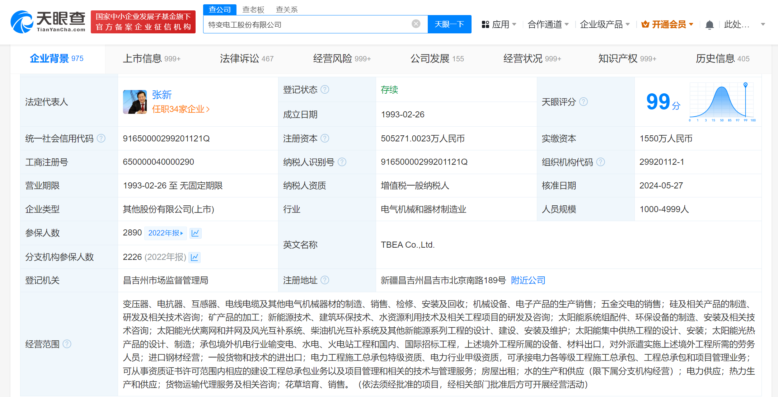
Task: Click the apps grid icon beside 应用
Action: click(485, 24)
